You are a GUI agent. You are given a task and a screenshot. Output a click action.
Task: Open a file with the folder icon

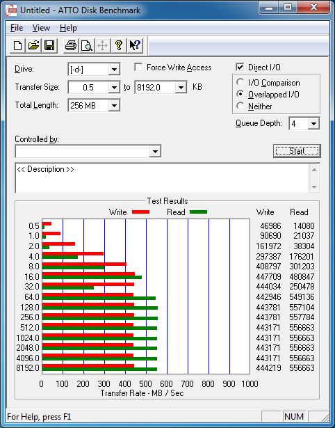click(x=33, y=46)
